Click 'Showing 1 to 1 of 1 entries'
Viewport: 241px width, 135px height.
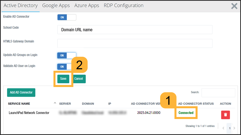coord(200,126)
